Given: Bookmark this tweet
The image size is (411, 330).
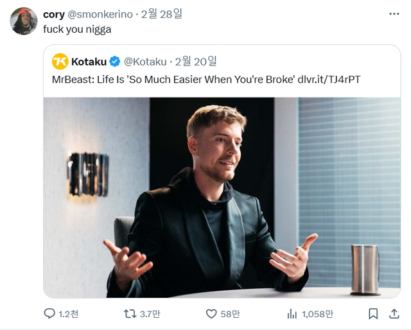Looking at the screenshot, I should coord(373,314).
